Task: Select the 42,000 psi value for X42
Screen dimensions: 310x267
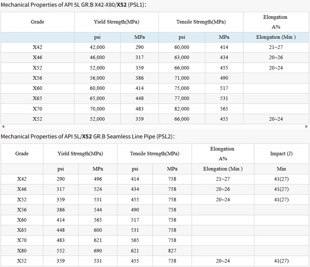Action: pyautogui.click(x=97, y=47)
